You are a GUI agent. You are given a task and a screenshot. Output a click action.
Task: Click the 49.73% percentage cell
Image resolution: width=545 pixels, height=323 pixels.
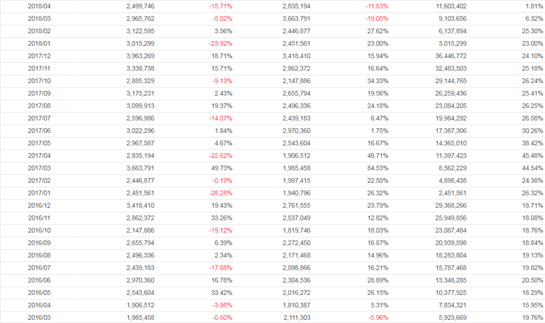(x=221, y=168)
